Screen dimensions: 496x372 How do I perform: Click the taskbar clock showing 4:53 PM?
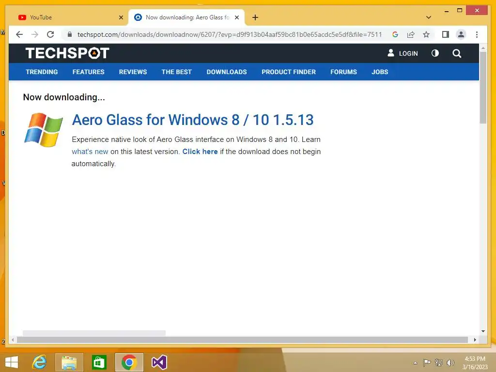(x=475, y=363)
